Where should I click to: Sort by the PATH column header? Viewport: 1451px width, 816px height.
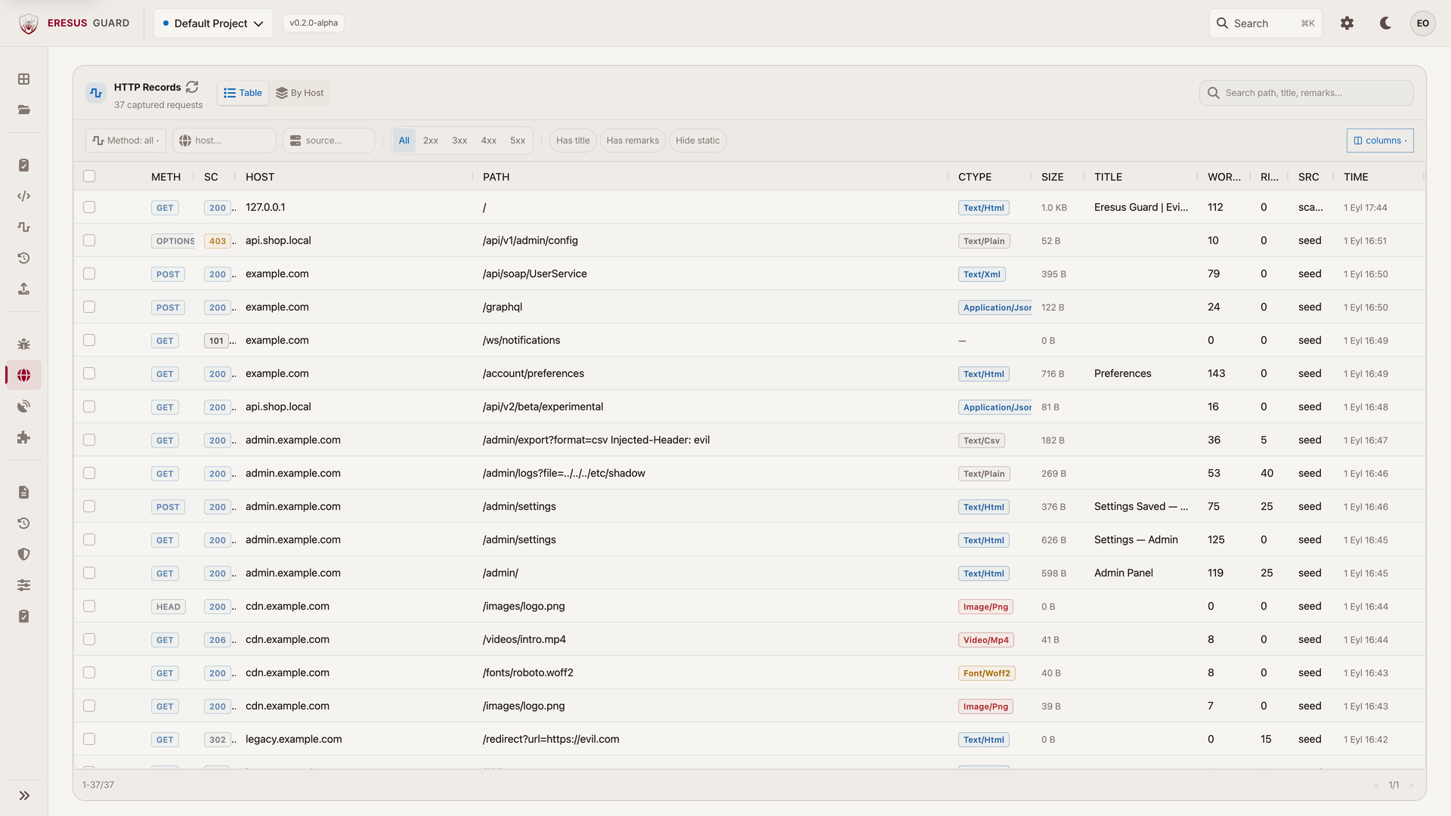[x=496, y=177]
